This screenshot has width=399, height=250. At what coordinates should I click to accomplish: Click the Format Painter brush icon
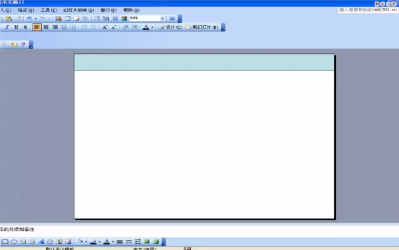click(x=18, y=19)
